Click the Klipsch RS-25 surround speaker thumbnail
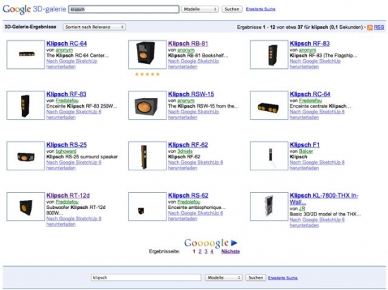 click(x=25, y=156)
